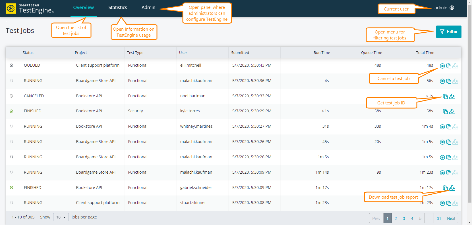Click the admin user profile icon

(x=452, y=8)
